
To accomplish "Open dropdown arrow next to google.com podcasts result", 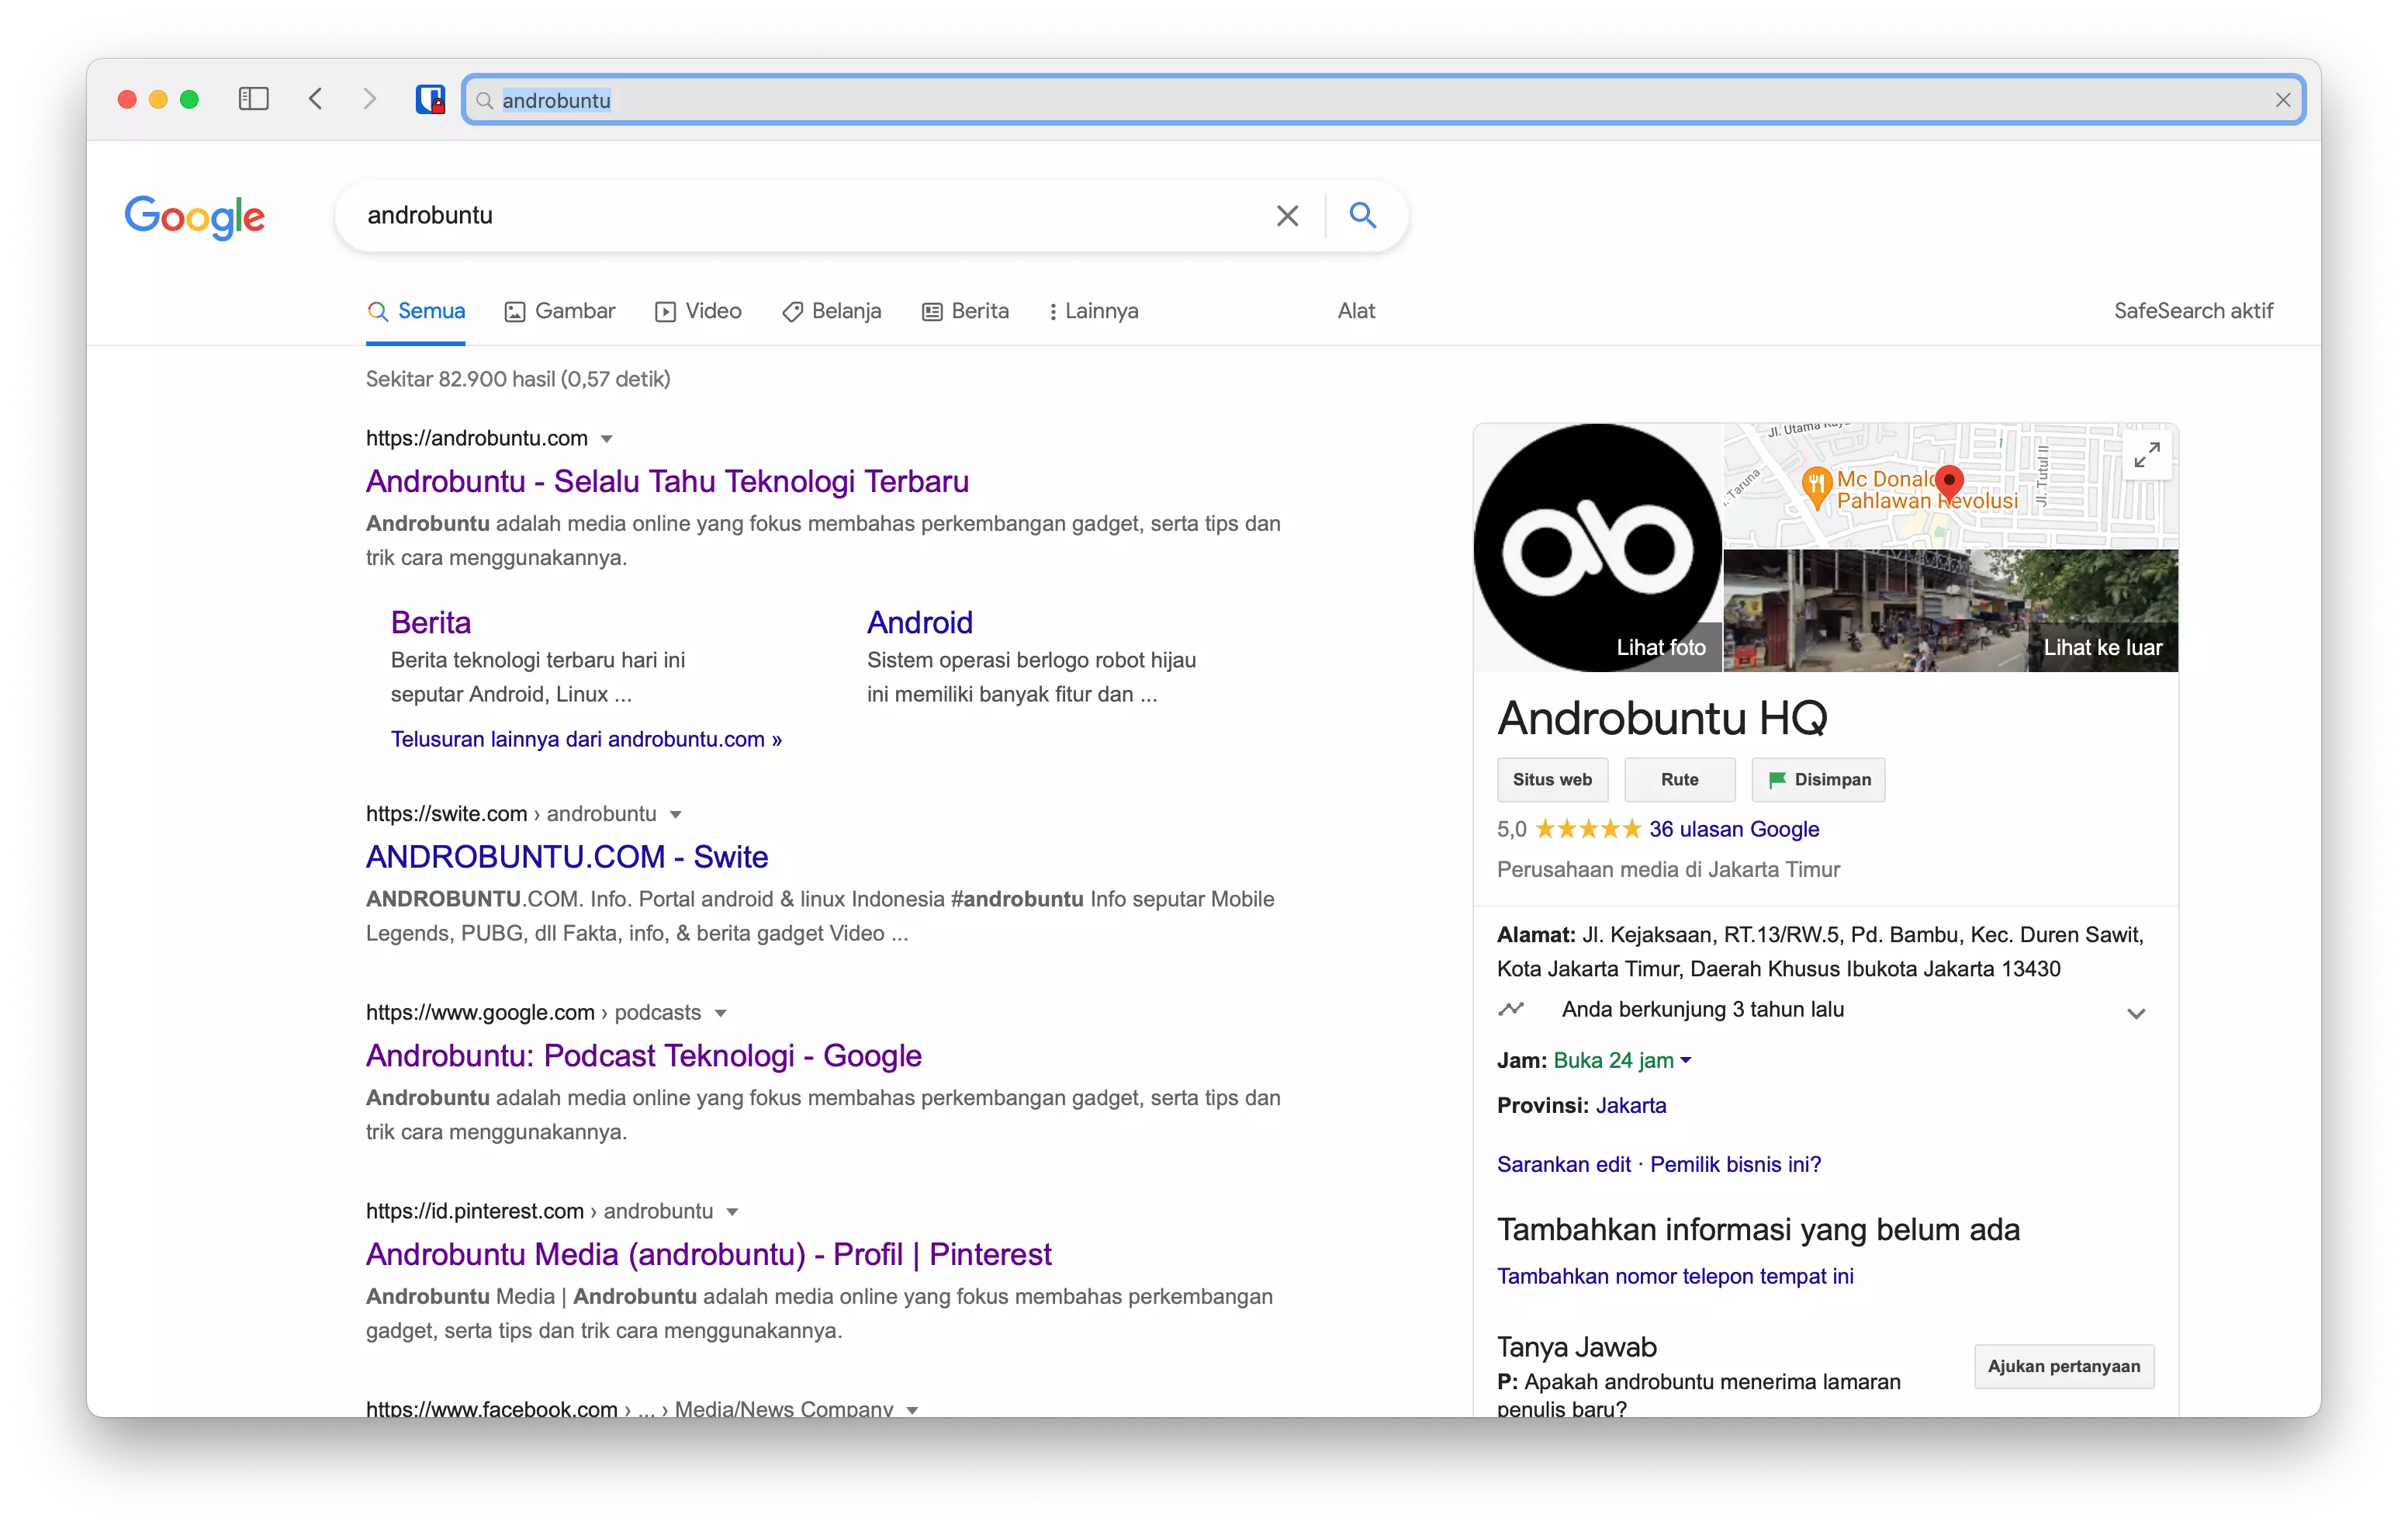I will click(x=720, y=1014).
